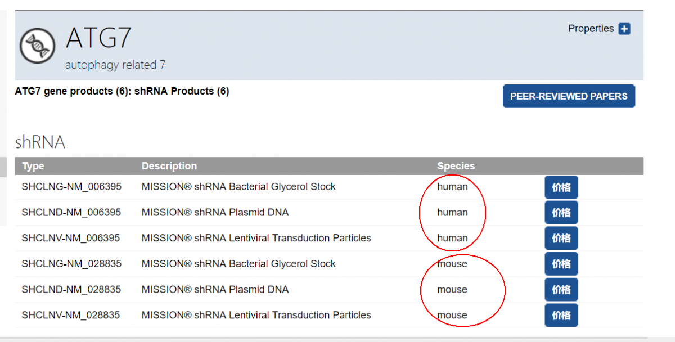Click price button for SHCLNG-NM_028835 row
The width and height of the screenshot is (675, 342).
point(561,264)
